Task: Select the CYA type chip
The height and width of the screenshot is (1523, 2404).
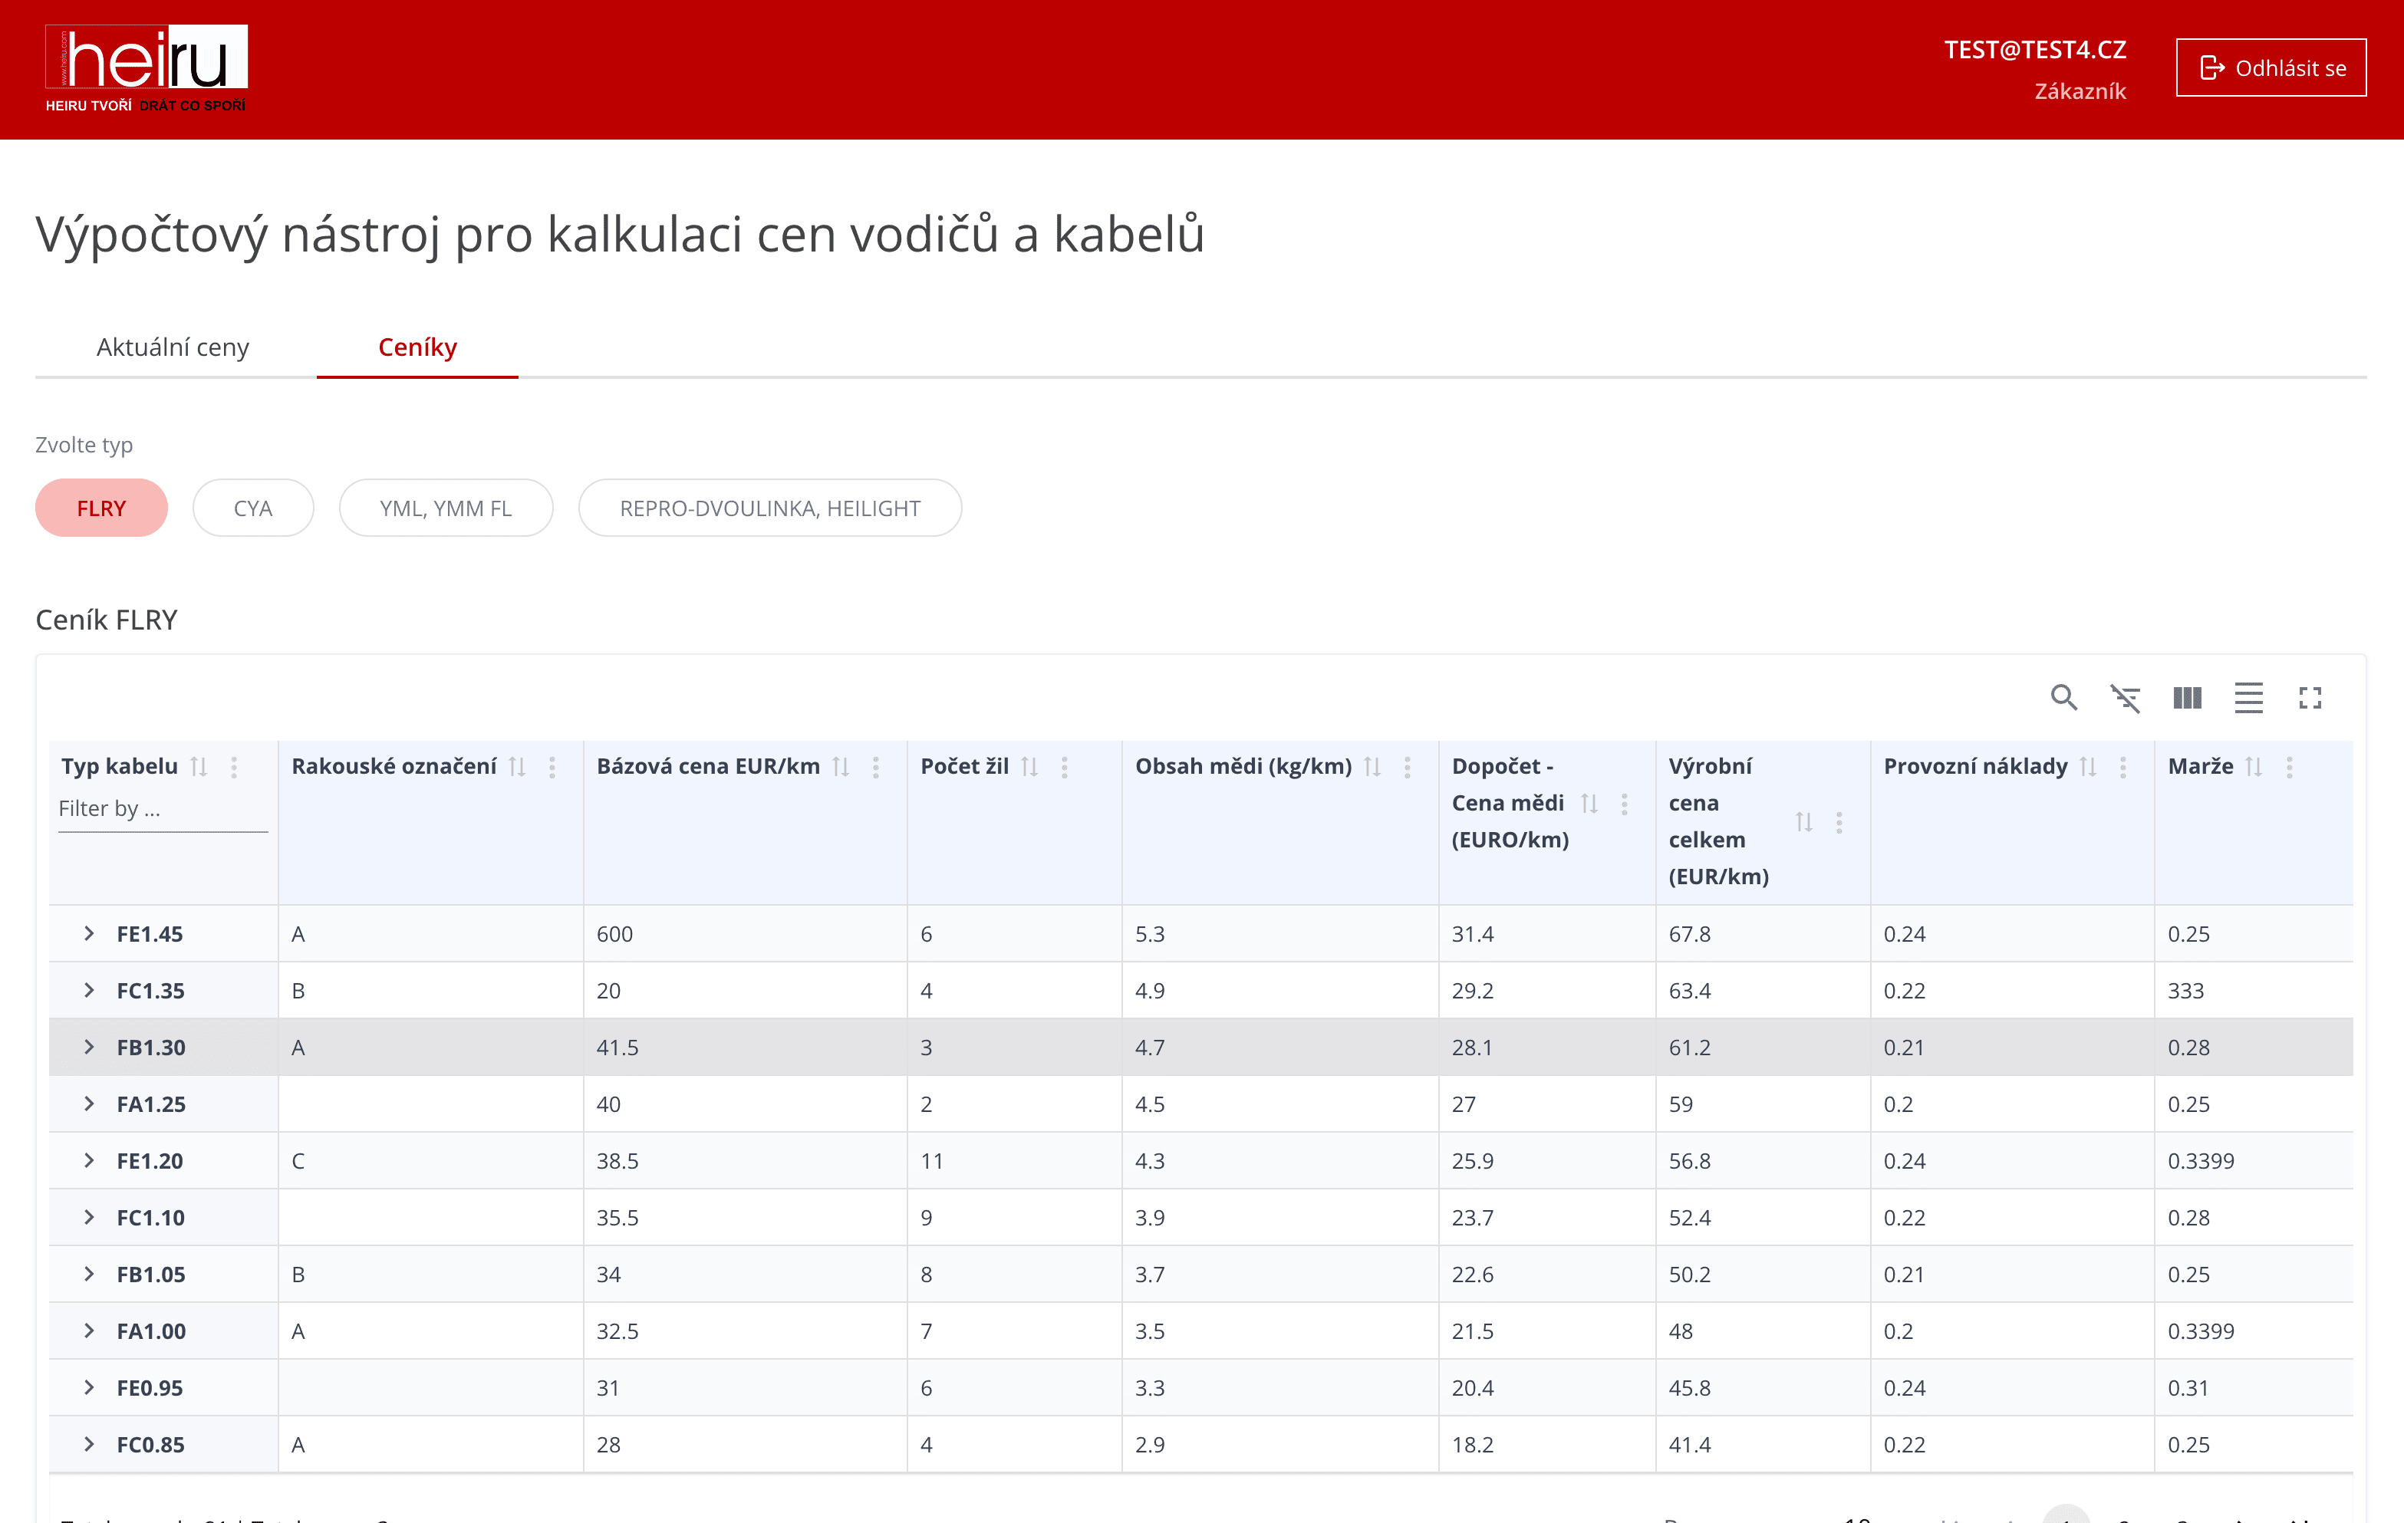Action: 252,508
